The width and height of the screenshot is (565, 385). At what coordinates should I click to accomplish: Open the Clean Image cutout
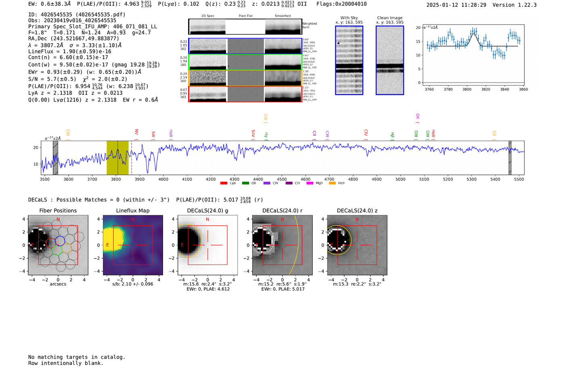pyautogui.click(x=390, y=60)
